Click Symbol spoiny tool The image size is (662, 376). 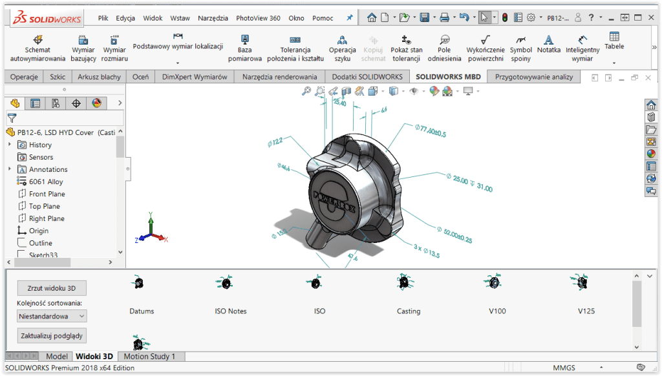tap(520, 48)
